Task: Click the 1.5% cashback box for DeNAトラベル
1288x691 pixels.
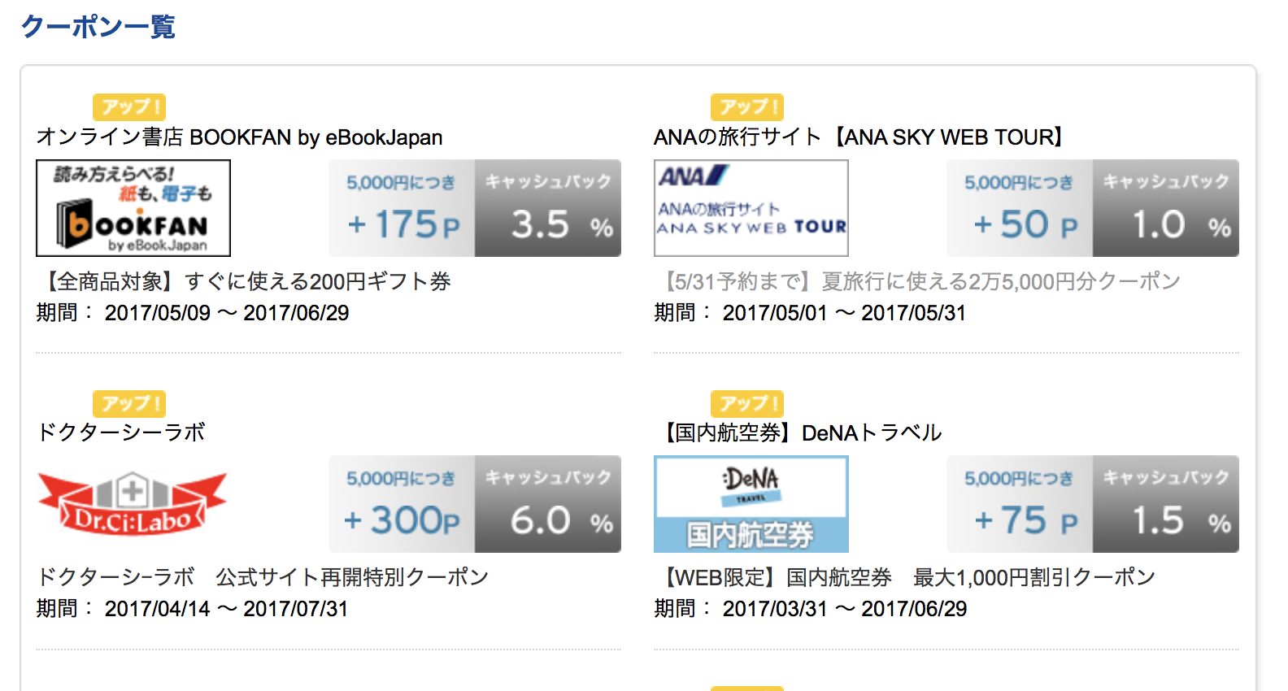Action: tap(1166, 504)
